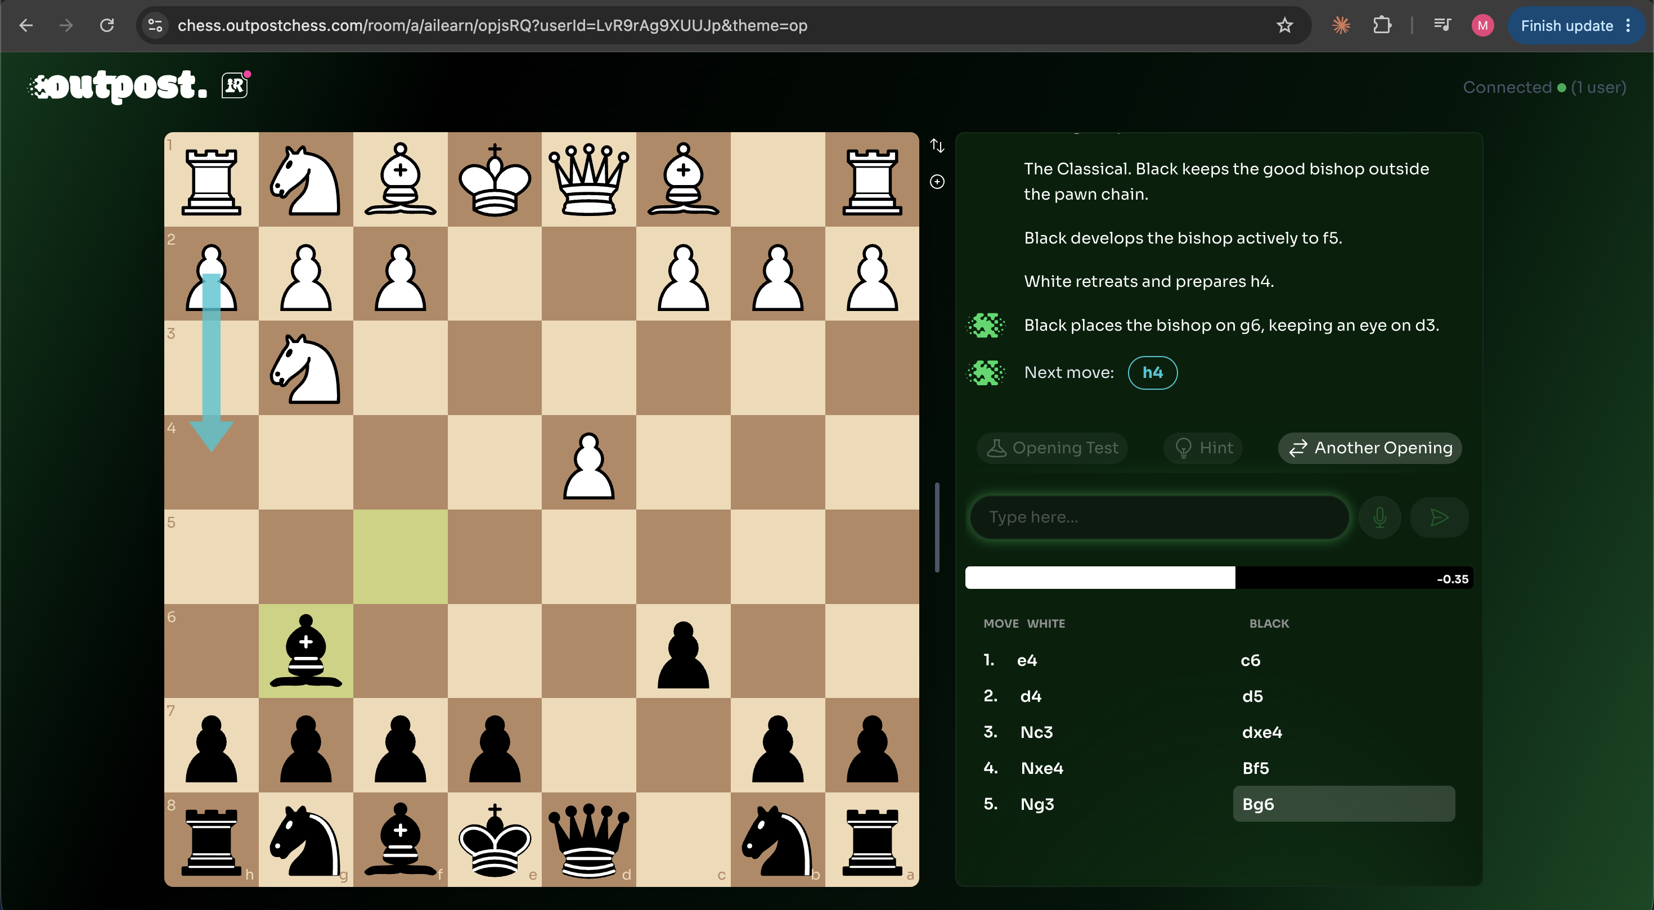Jump to move Nxe4 in move list
Image resolution: width=1654 pixels, height=910 pixels.
click(x=1042, y=768)
